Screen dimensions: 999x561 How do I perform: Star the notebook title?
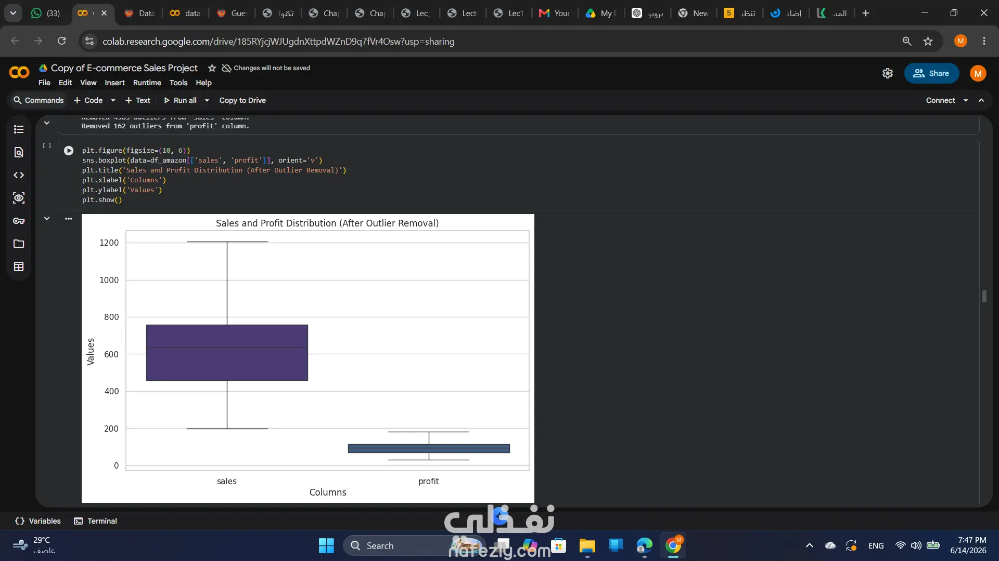pos(212,68)
